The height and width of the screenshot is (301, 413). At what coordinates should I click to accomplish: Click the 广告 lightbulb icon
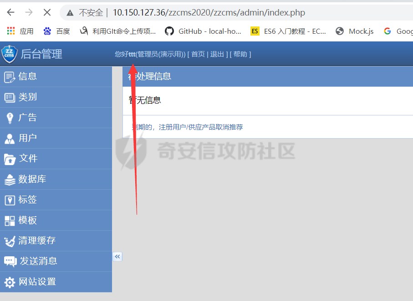tap(10, 118)
